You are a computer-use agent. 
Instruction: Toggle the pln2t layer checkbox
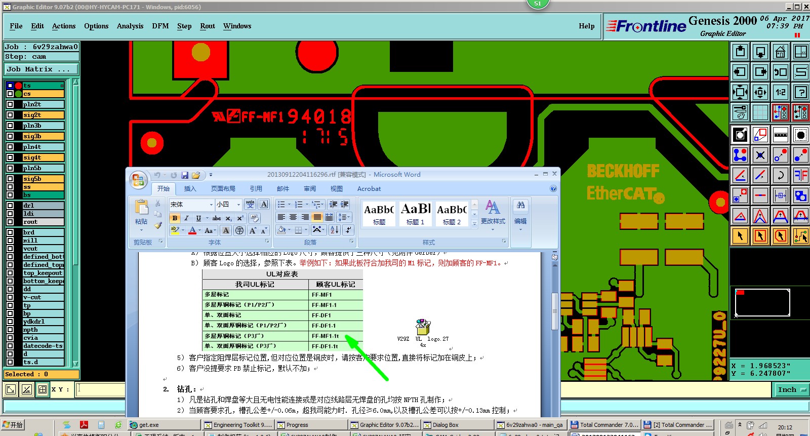10,104
